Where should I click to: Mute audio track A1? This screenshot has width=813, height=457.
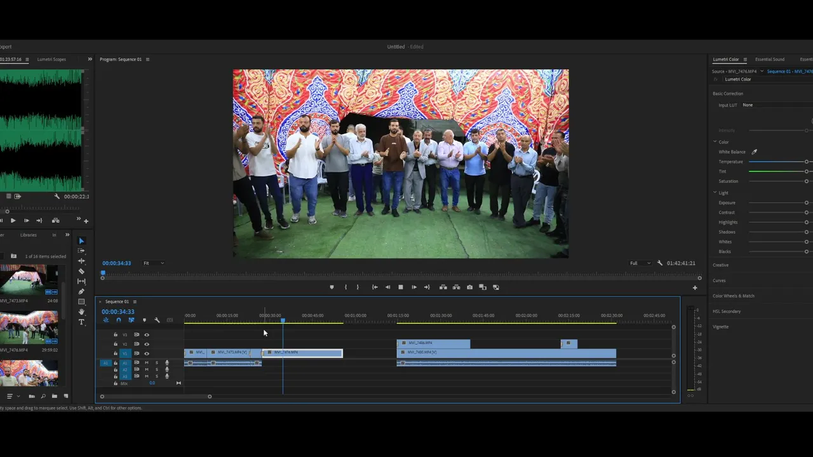(147, 363)
